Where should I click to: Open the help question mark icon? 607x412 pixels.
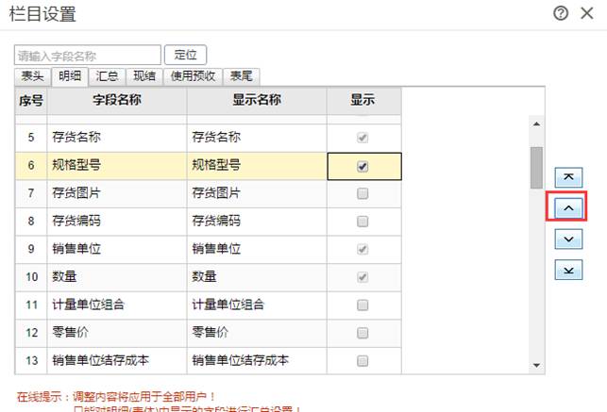click(561, 13)
